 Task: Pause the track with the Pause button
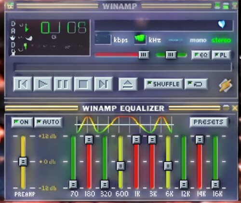point(63,84)
